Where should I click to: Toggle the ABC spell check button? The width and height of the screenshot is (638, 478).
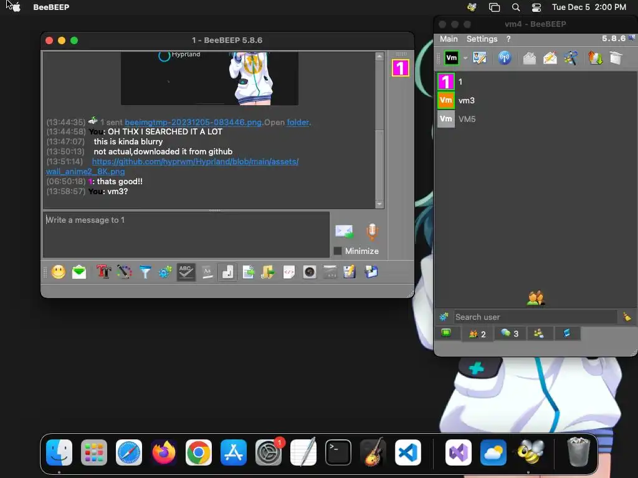pyautogui.click(x=186, y=272)
